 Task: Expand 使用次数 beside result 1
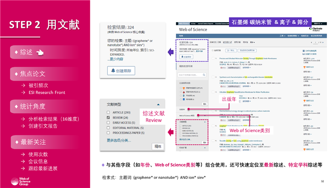click(x=308, y=72)
